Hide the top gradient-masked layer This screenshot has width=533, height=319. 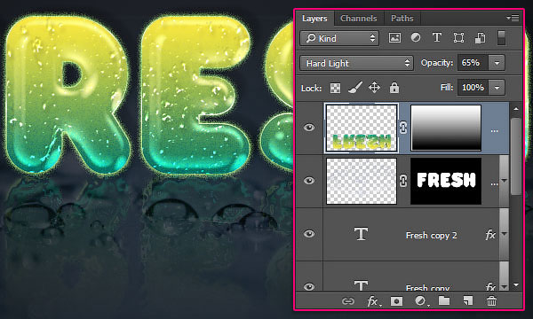point(309,128)
